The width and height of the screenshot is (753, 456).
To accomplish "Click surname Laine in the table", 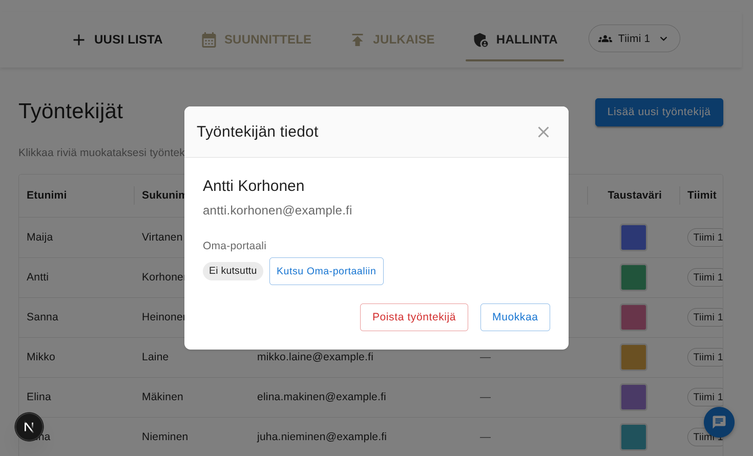I will pos(155,357).
